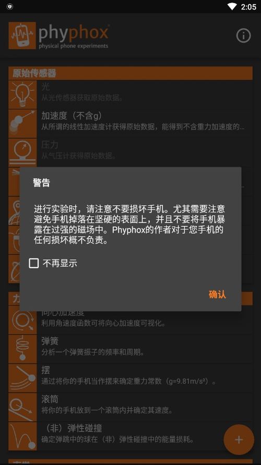261x465 pixels.
Task: Open the pendulum experiment icon
Action: [22, 378]
